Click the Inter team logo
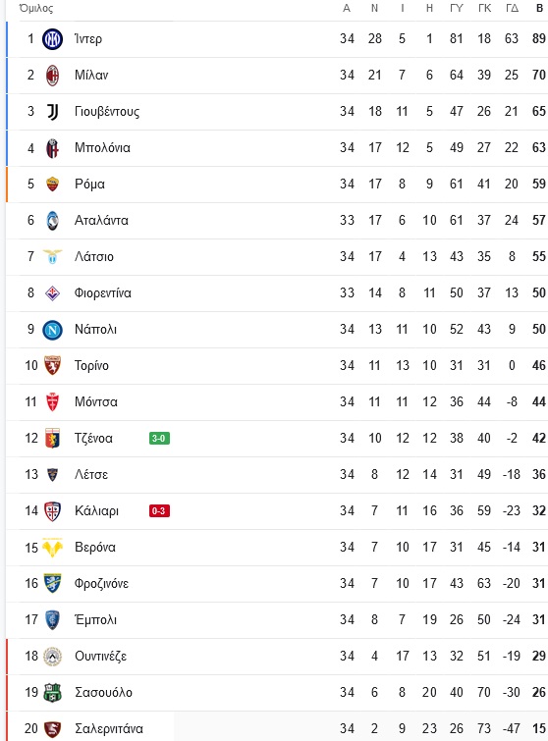 point(52,39)
